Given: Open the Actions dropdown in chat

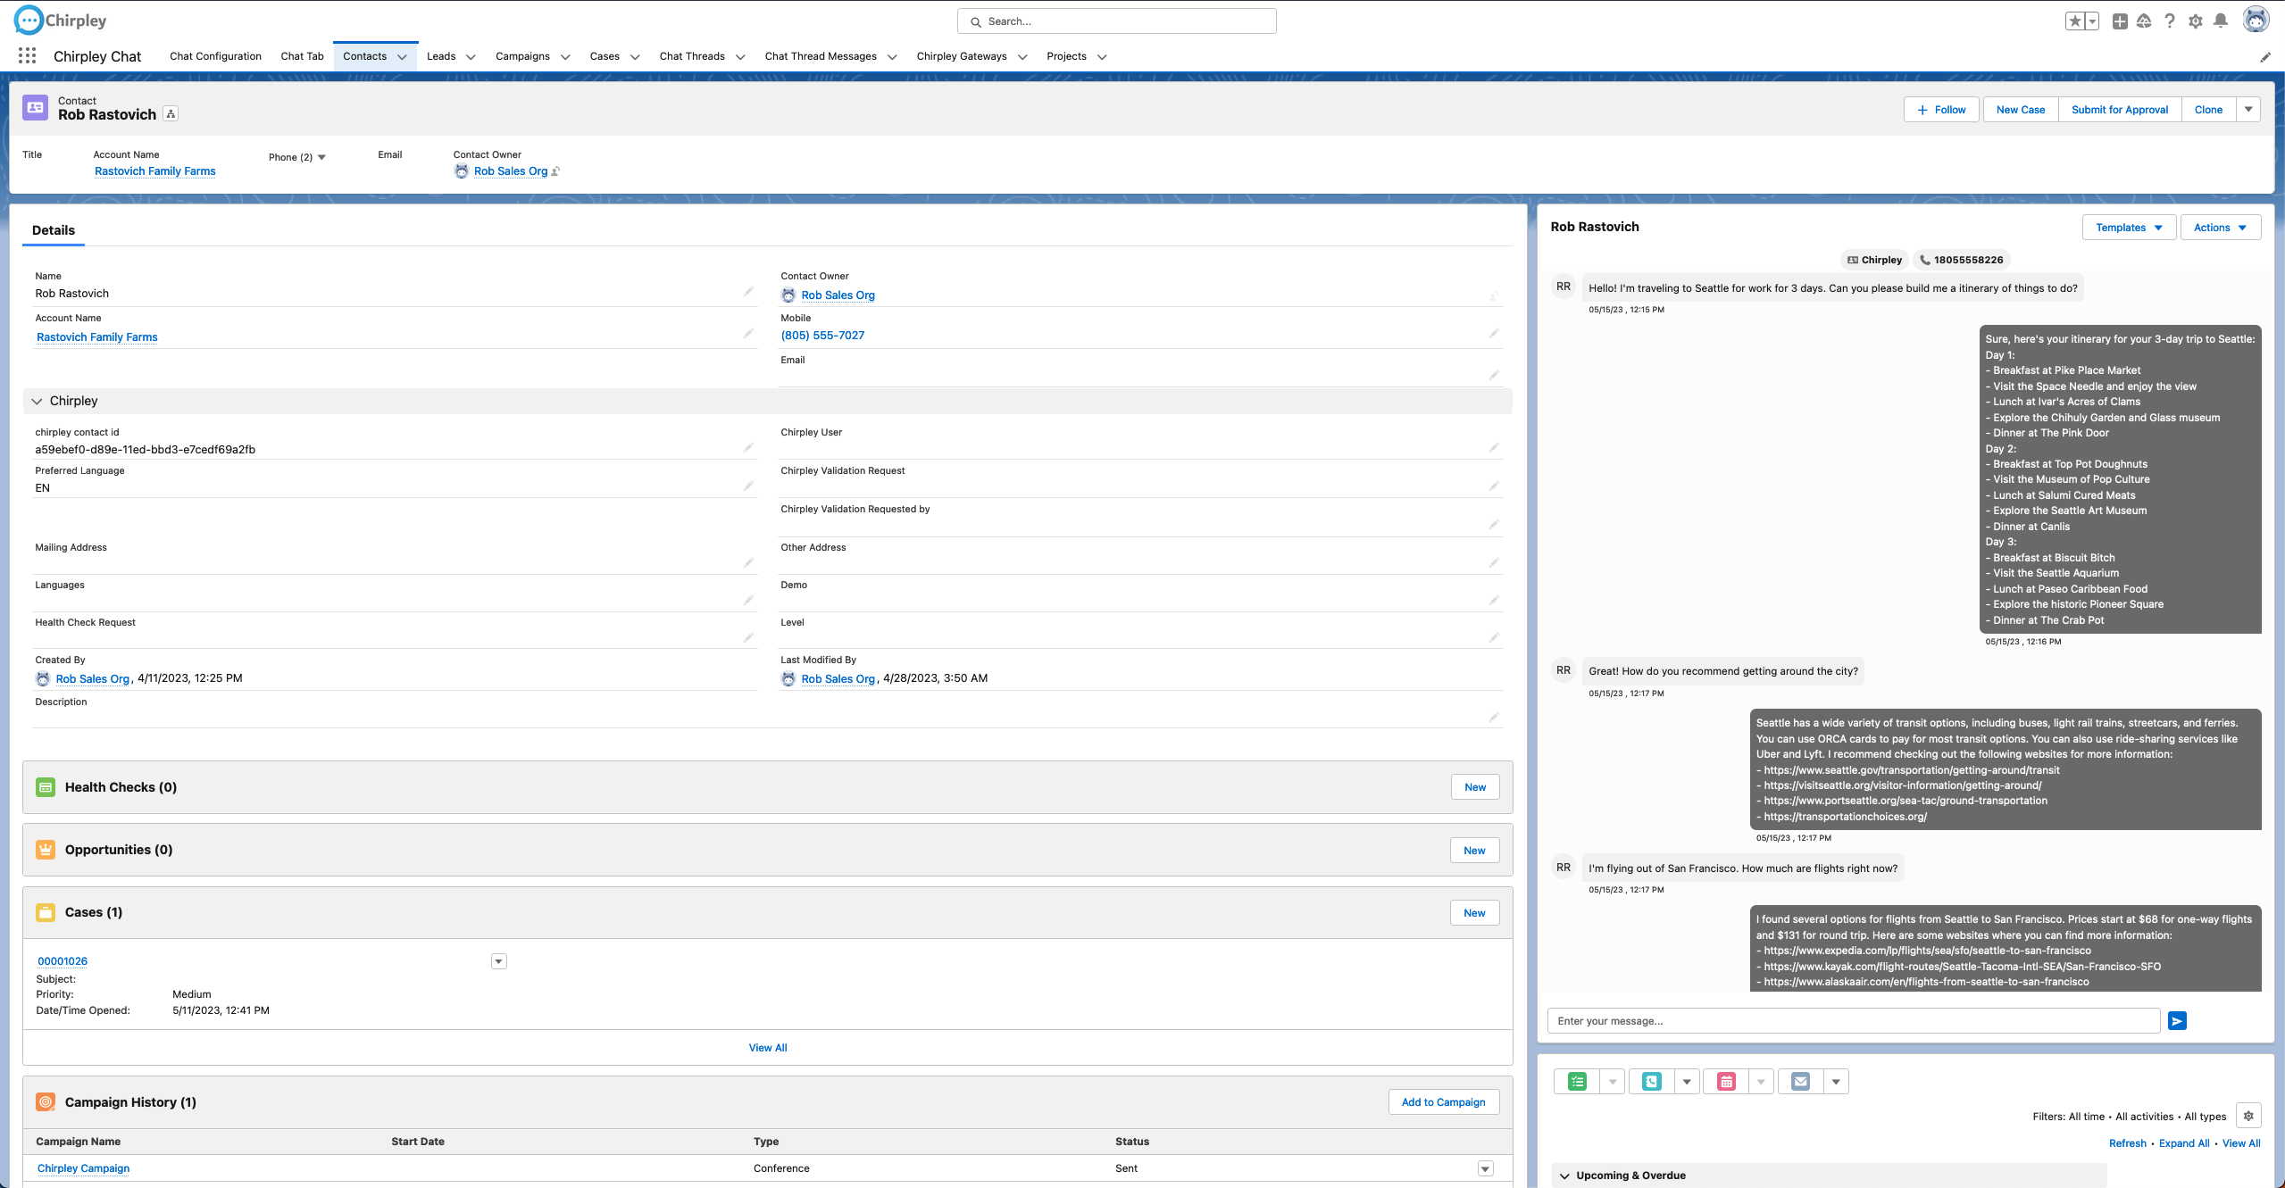Looking at the screenshot, I should click(x=2220, y=228).
